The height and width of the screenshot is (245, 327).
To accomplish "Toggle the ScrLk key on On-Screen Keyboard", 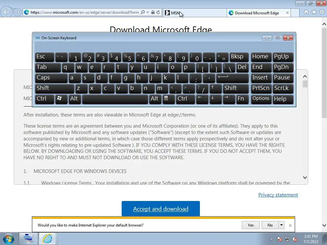I will click(283, 89).
